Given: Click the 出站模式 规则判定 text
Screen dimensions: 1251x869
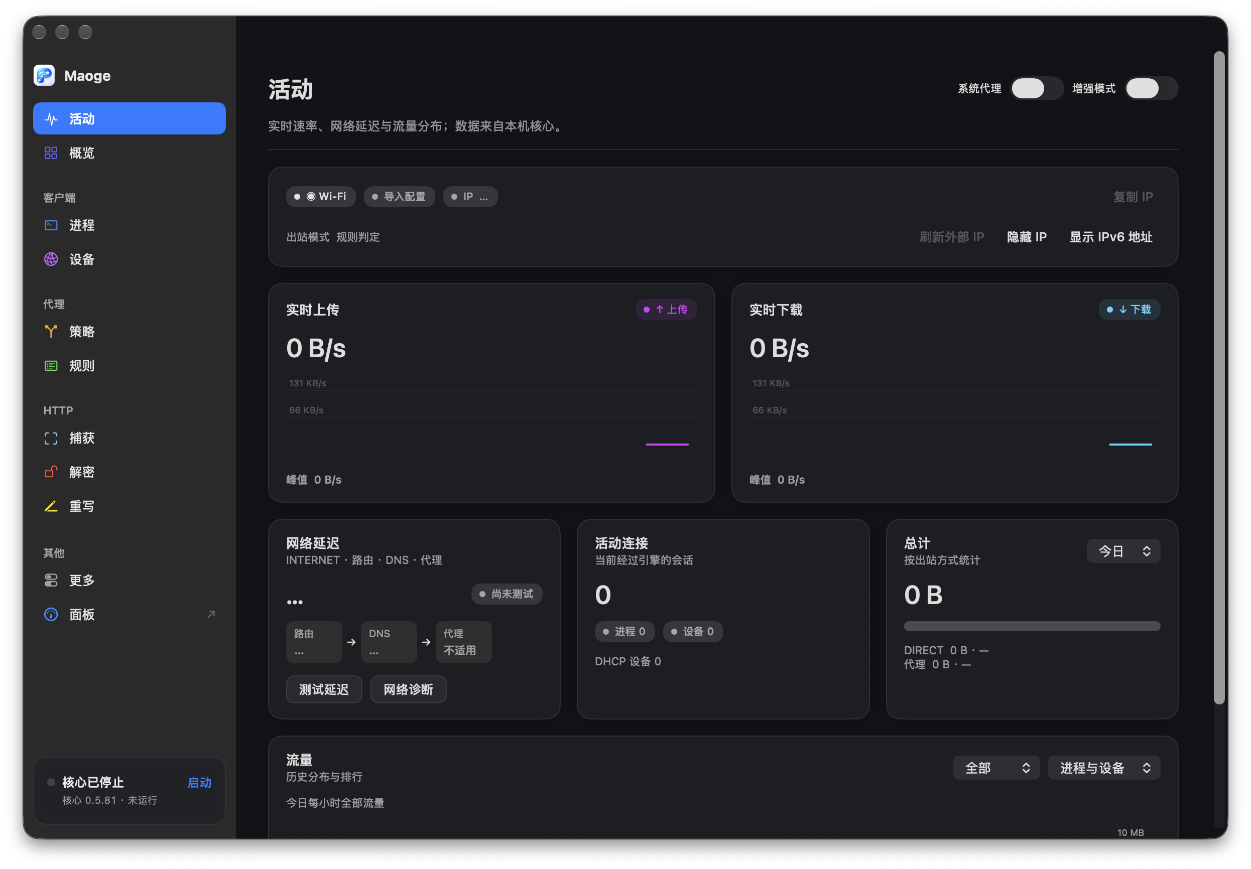Looking at the screenshot, I should (333, 236).
